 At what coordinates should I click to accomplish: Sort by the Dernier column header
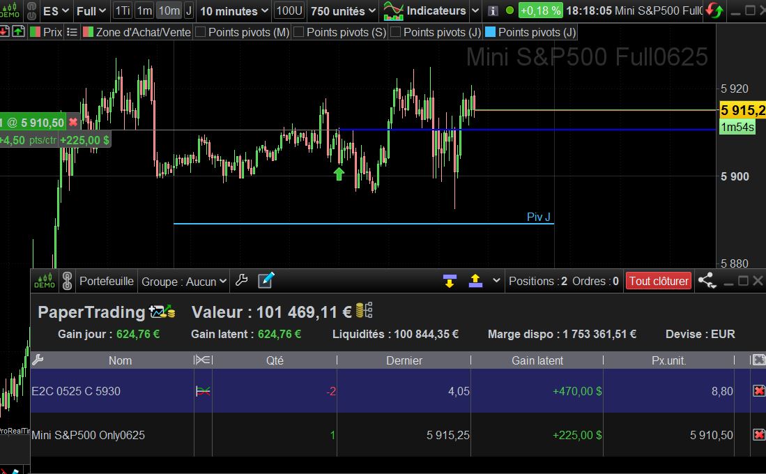click(x=404, y=360)
